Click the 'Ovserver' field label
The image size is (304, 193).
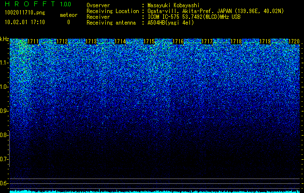coord(98,5)
